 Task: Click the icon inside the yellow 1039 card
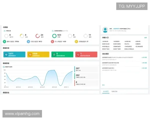point(30,54)
